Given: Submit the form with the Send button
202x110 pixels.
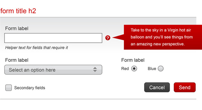Looking at the screenshot, I should pyautogui.click(x=185, y=87).
